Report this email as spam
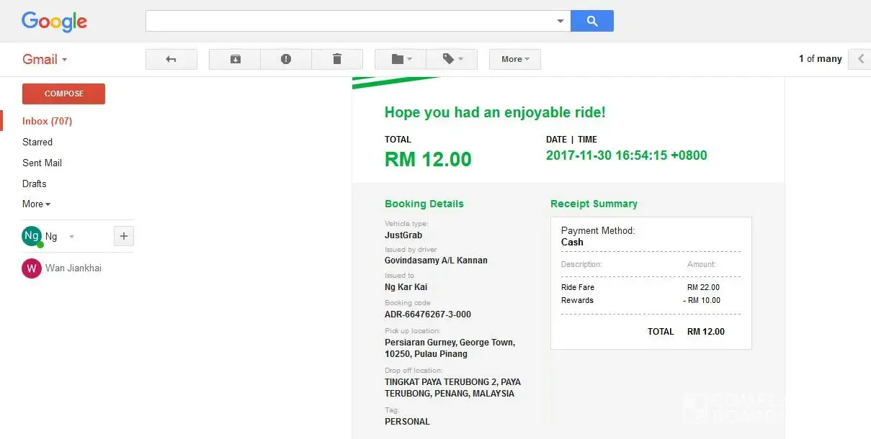This screenshot has width=871, height=439. 286,59
